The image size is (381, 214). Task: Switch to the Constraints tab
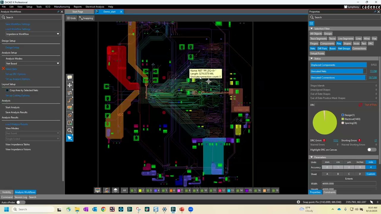coord(330,192)
